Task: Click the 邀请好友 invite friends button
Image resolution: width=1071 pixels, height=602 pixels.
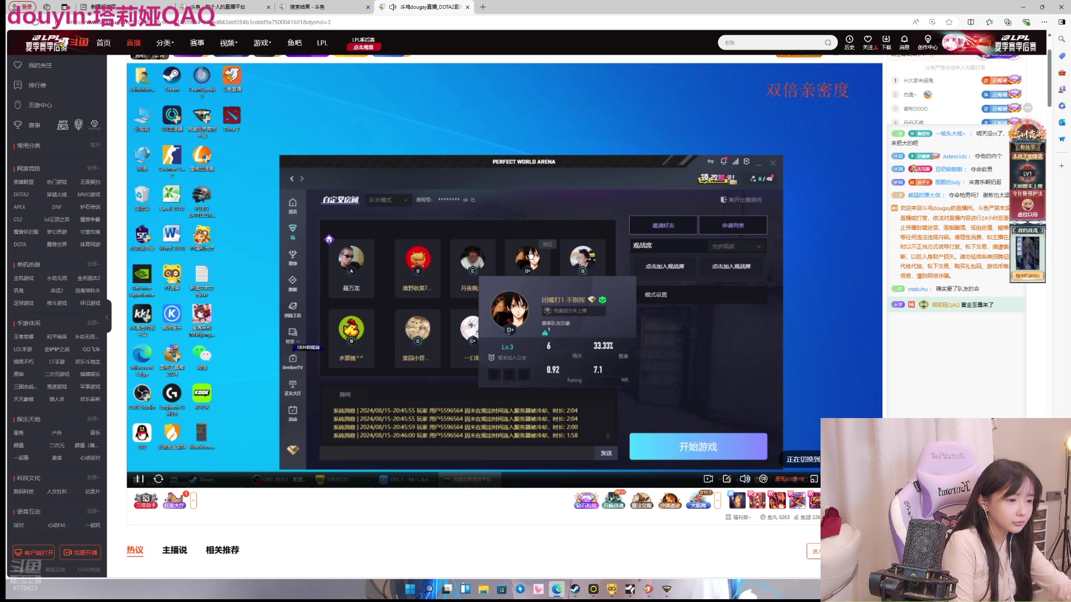Action: point(663,225)
